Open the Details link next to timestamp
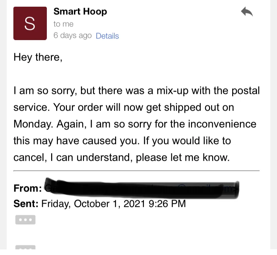277x255 pixels. (x=107, y=36)
